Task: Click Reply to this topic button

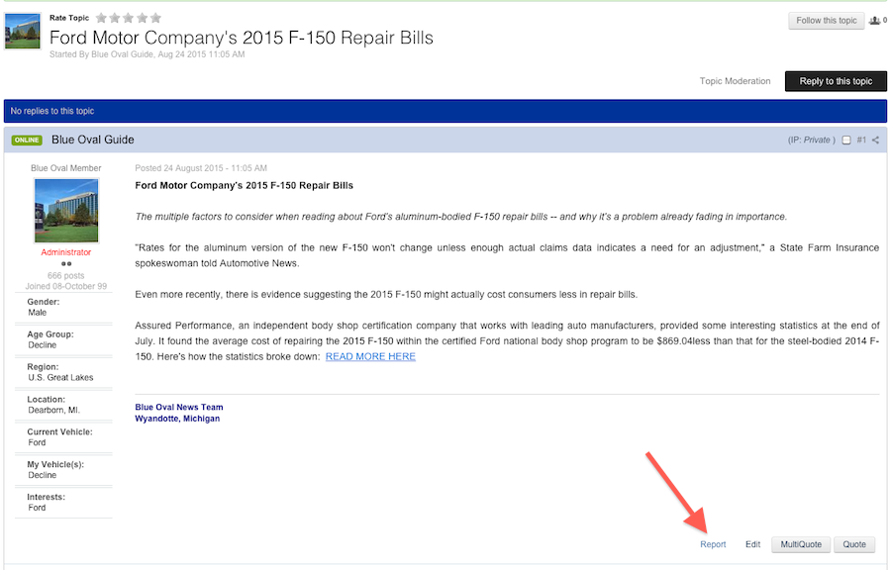Action: [836, 81]
